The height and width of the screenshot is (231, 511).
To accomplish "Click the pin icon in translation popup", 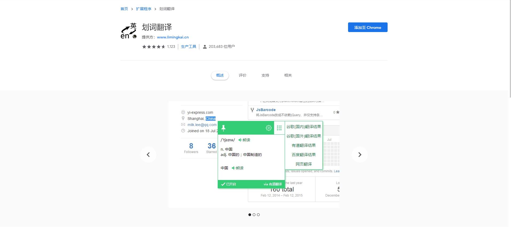I will click(224, 128).
